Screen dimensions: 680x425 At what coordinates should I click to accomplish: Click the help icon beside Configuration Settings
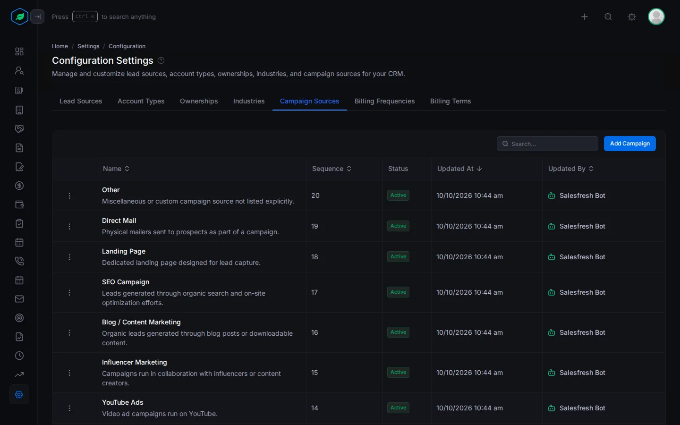pyautogui.click(x=161, y=60)
